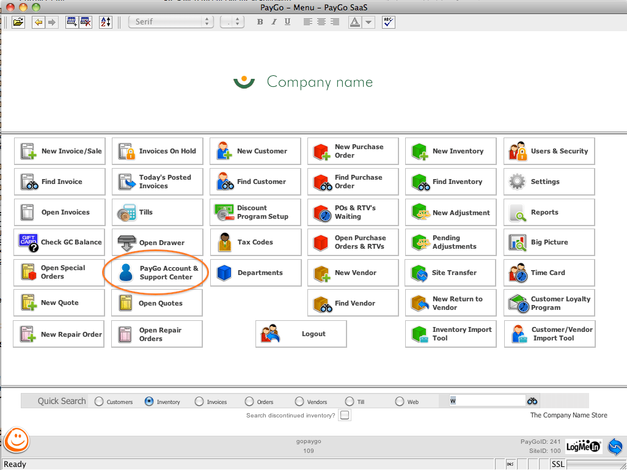Click the POs & RTV's Waiting icon
The image size is (627, 470).
tap(322, 213)
